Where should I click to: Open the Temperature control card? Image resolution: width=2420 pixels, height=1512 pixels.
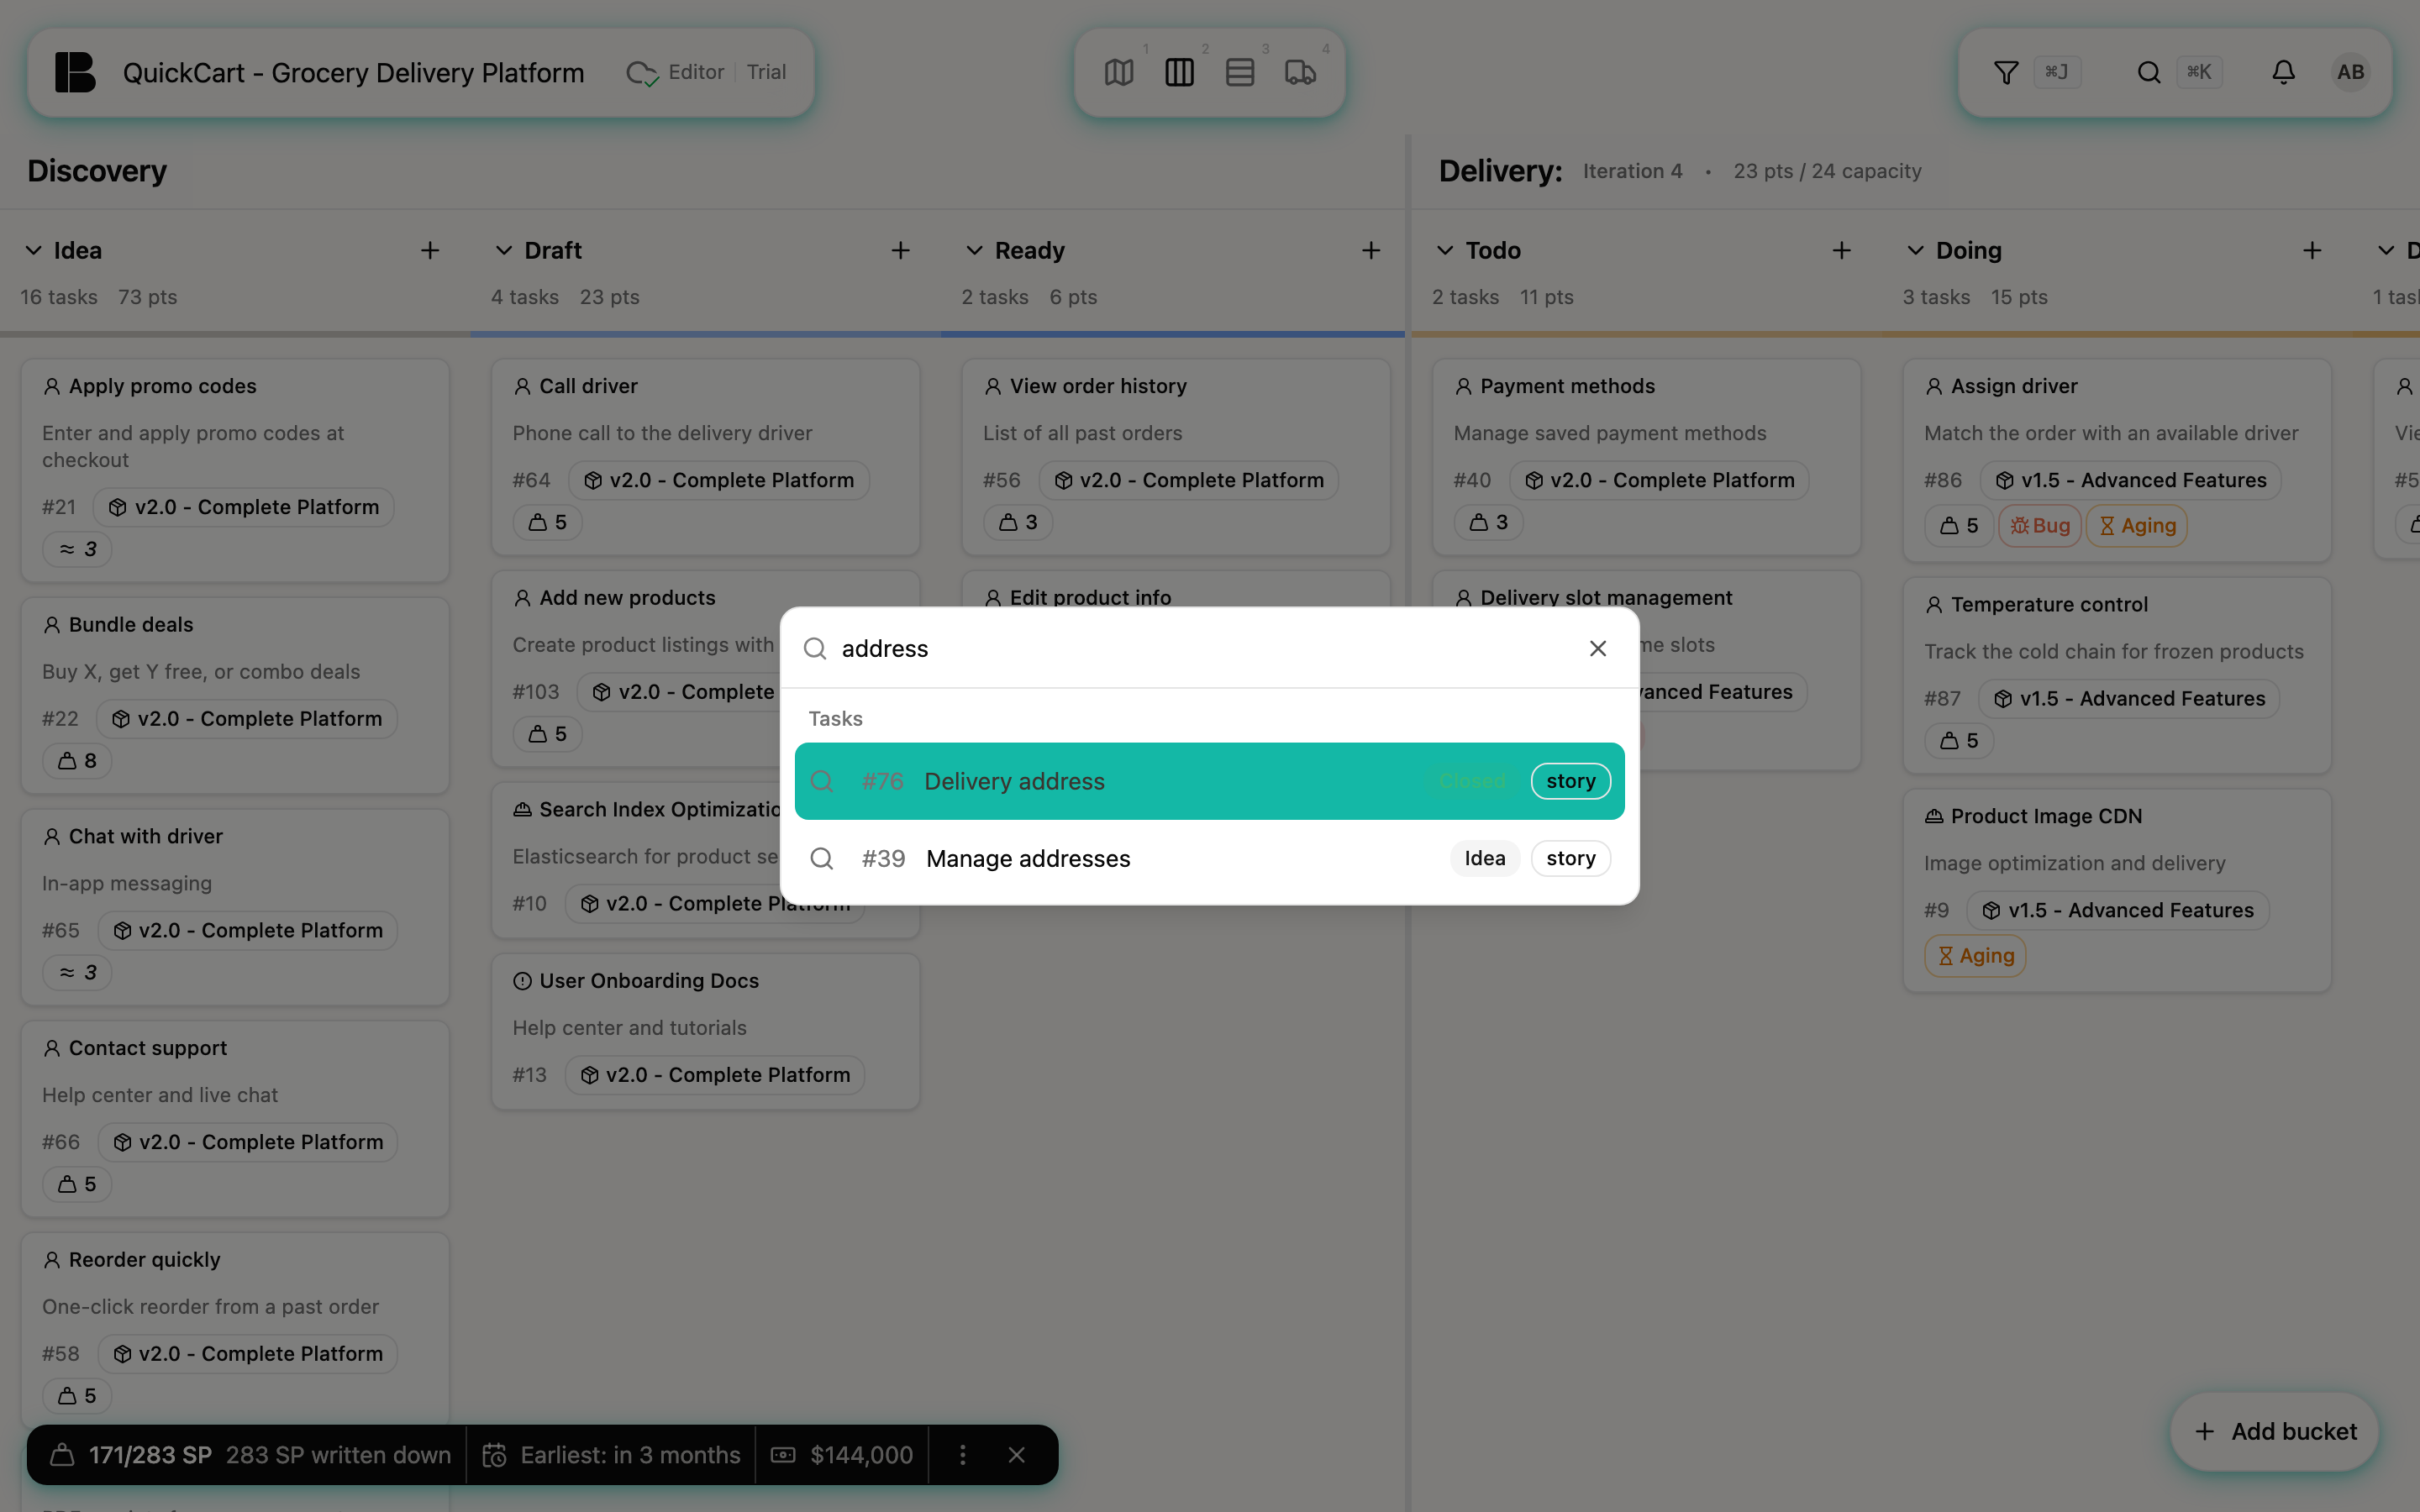(2117, 676)
